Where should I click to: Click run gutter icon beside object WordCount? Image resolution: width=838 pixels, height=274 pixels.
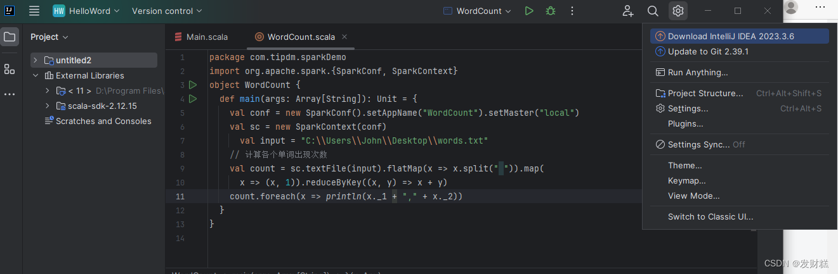coord(193,85)
